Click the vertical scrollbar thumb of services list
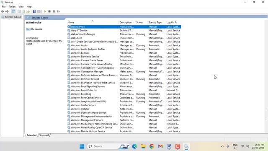The image size is (268, 151). coord(266,115)
